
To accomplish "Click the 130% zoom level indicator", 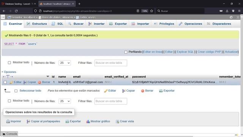I will (x=145, y=11).
